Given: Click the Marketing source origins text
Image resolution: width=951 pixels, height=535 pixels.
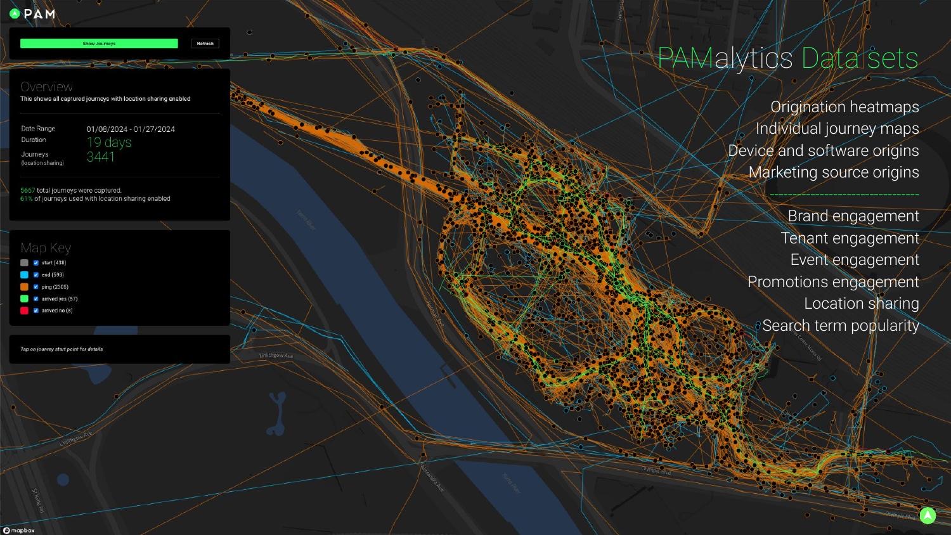Looking at the screenshot, I should (834, 172).
